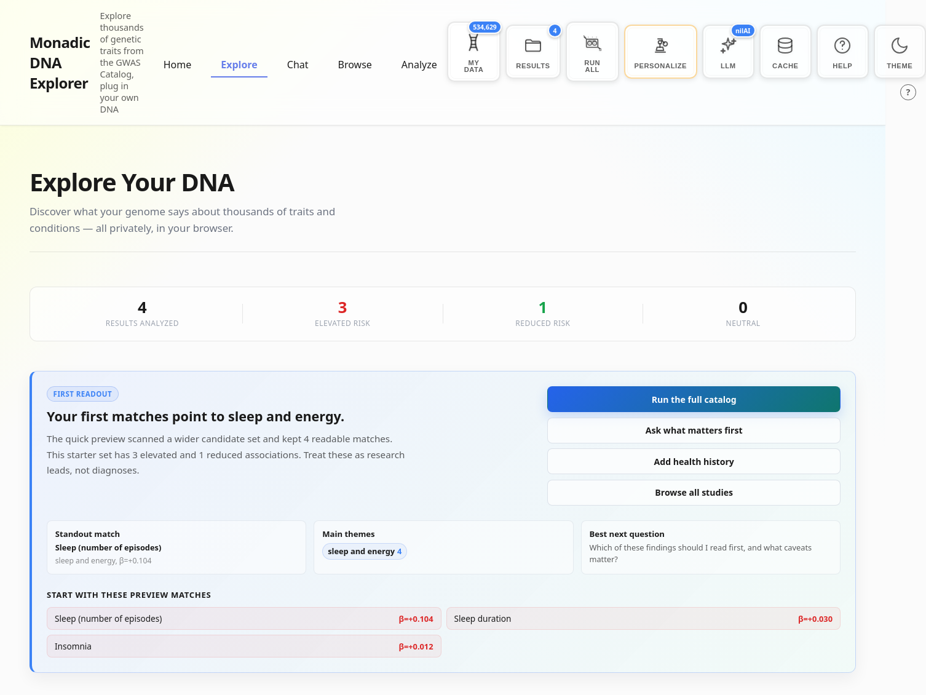
Task: Click the nilAI badge on LLM
Action: 743,31
